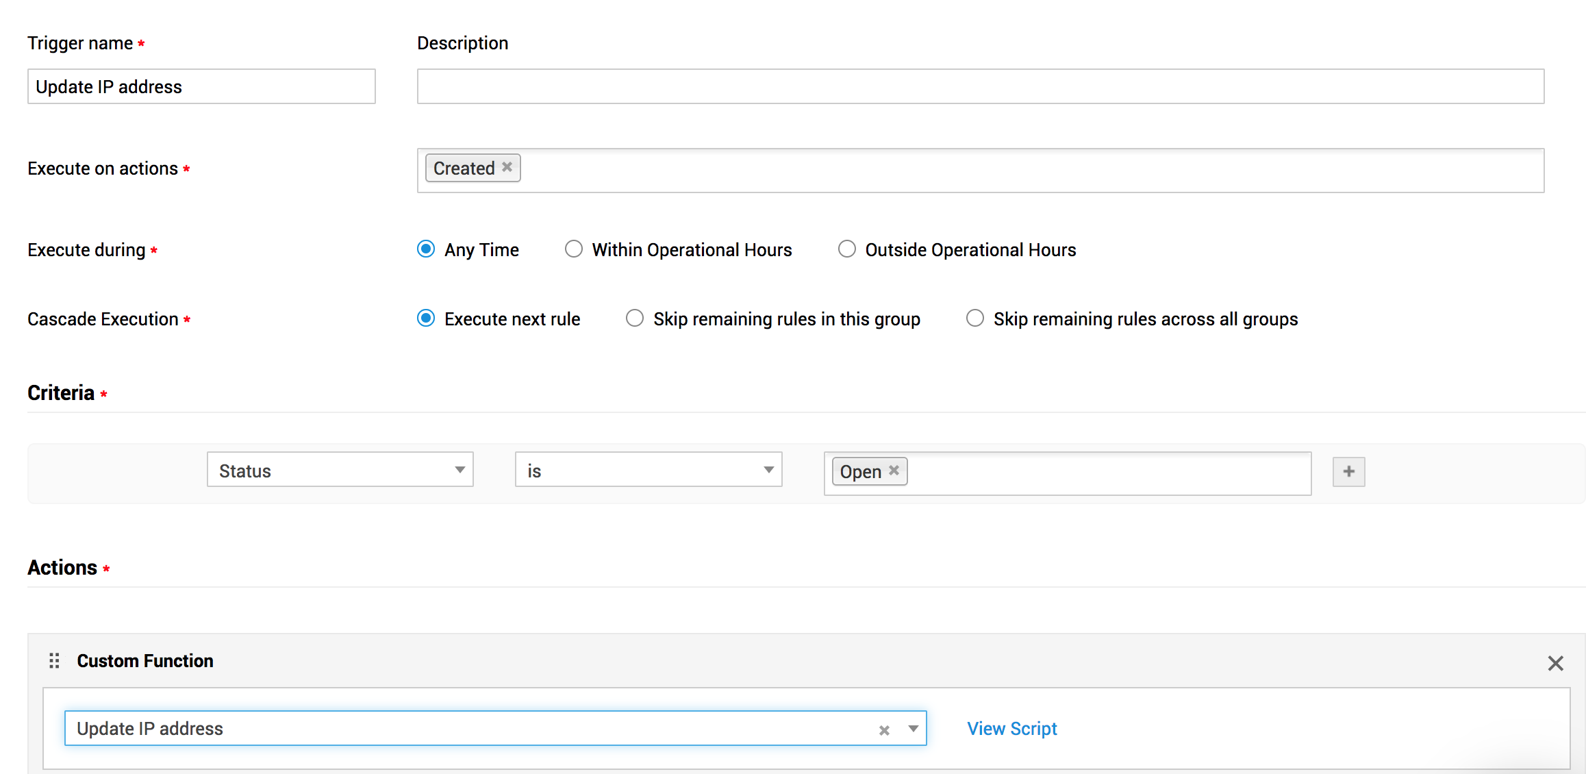Choose Outside Operational Hours option
1586x774 pixels.
pyautogui.click(x=847, y=249)
